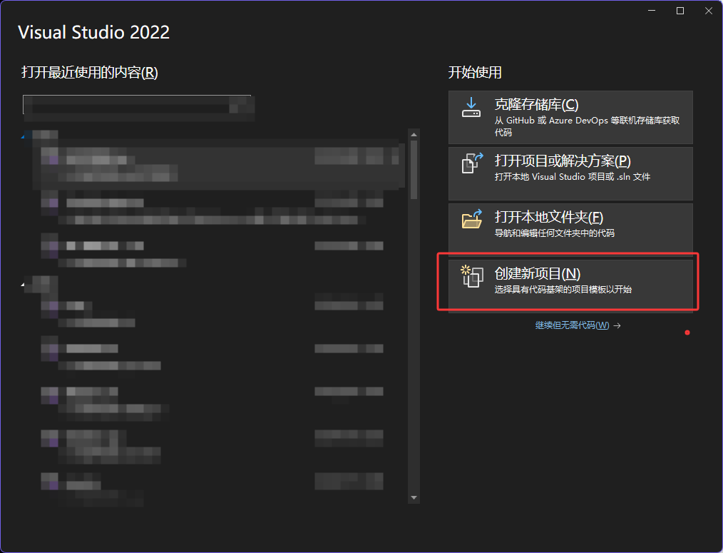Click the create new project icon
The width and height of the screenshot is (723, 553).
(x=472, y=276)
